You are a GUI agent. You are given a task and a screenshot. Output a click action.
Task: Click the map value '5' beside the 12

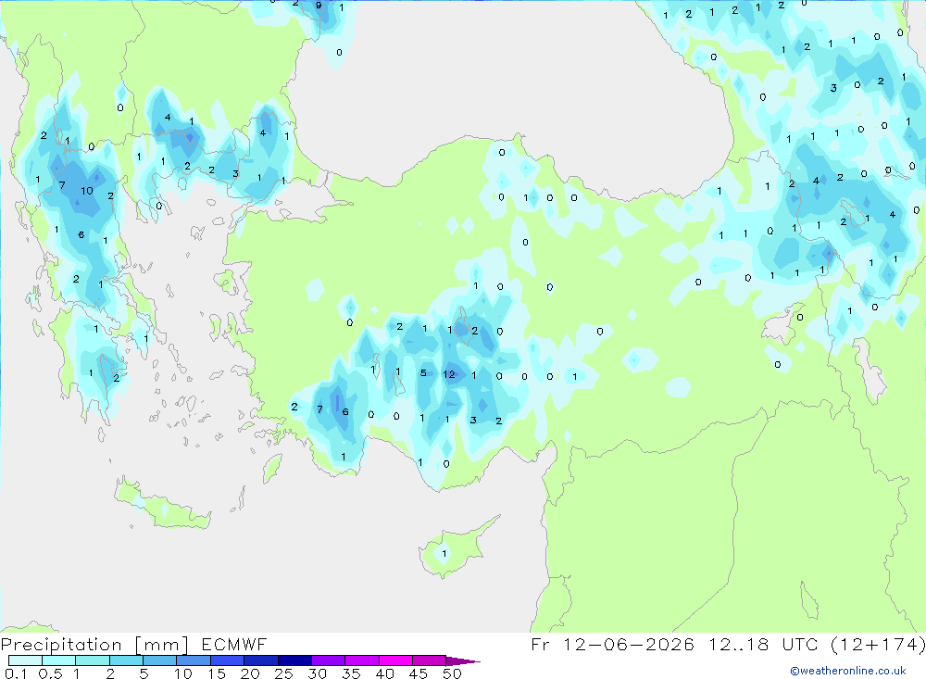point(423,373)
